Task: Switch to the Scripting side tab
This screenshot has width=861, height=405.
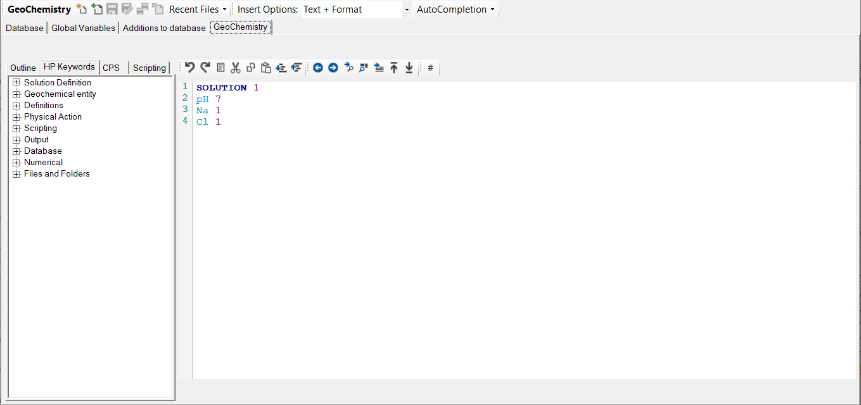Action: 150,68
